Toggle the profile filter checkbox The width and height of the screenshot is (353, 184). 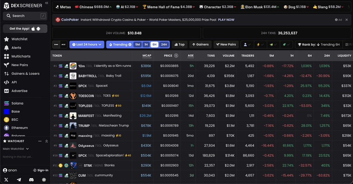247,44
